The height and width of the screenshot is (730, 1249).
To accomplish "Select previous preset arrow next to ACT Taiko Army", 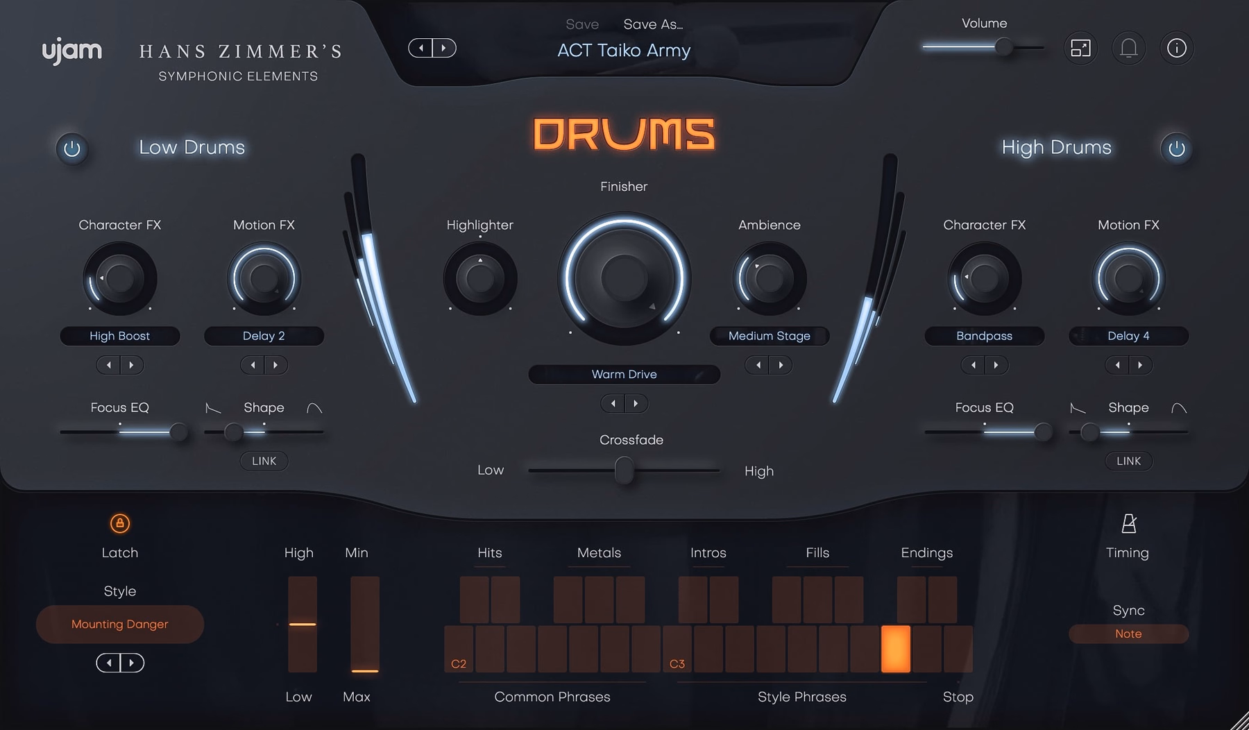I will click(x=420, y=48).
